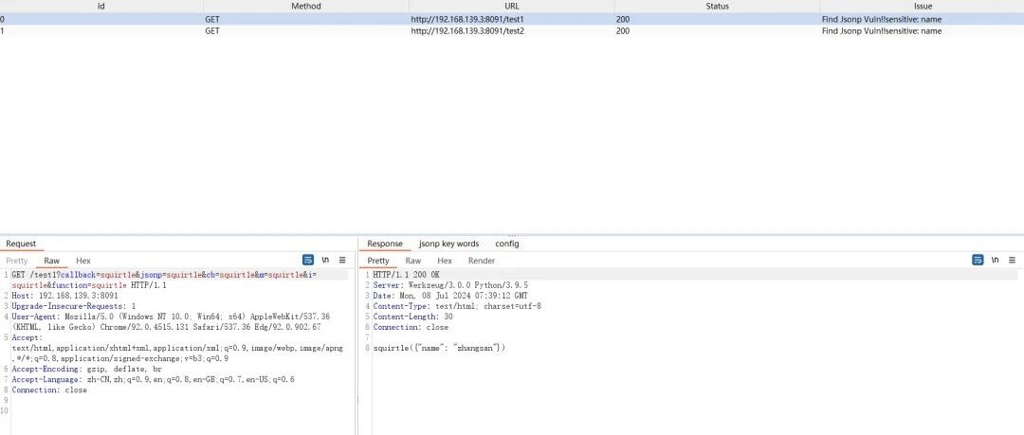
Task: Open the jsonp key words tab
Action: (448, 244)
